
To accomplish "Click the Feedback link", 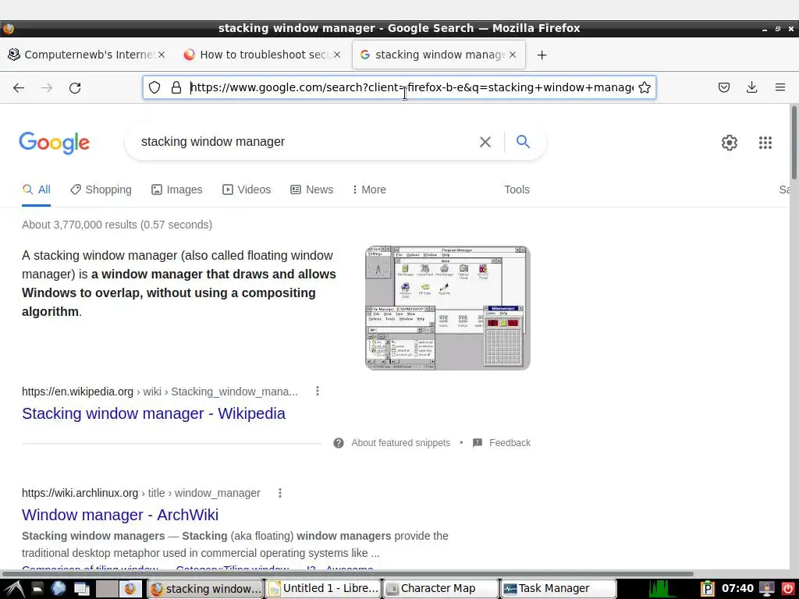I will pos(510,443).
